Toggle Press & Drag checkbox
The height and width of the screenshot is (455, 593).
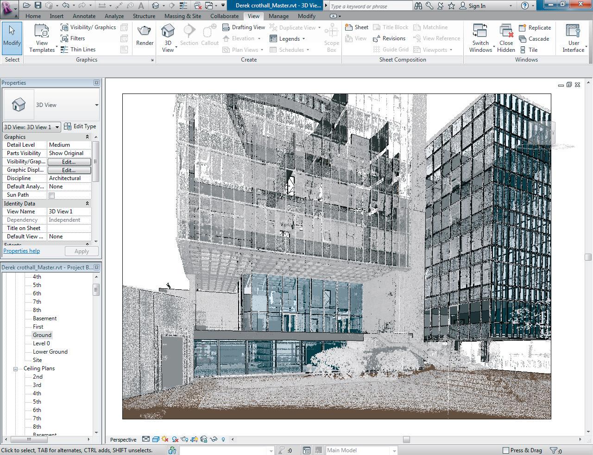coord(506,450)
